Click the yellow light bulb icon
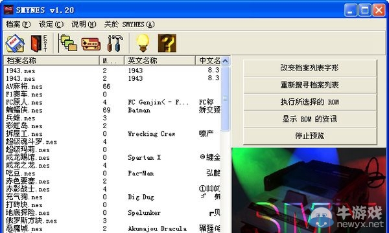 pos(143,43)
